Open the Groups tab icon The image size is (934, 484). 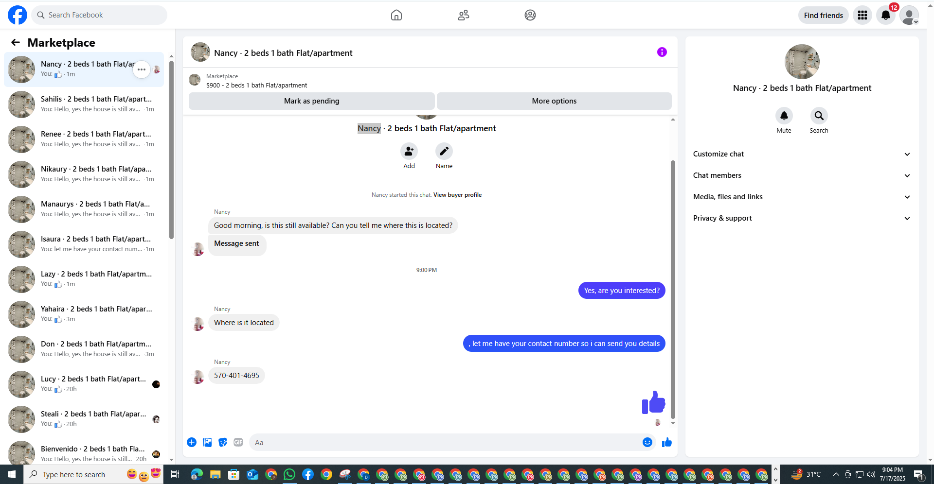coord(530,15)
